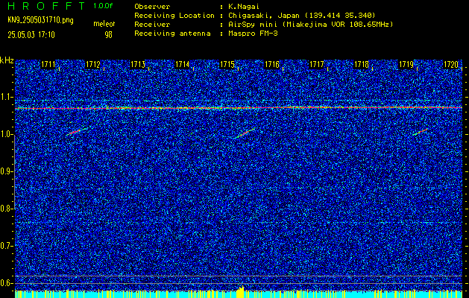Viewport: 469px width, 298px height.
Task: Click the receiver text AirSpy mini
Action: [x=252, y=24]
